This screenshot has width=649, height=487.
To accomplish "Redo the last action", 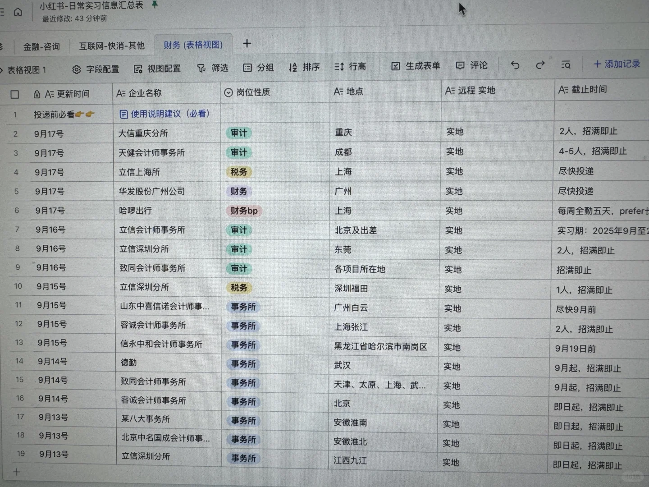I will [540, 65].
